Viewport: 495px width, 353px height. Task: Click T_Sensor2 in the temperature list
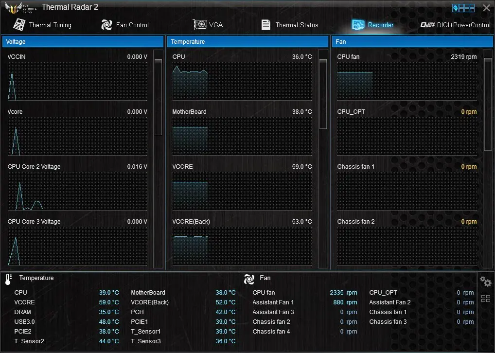click(29, 341)
